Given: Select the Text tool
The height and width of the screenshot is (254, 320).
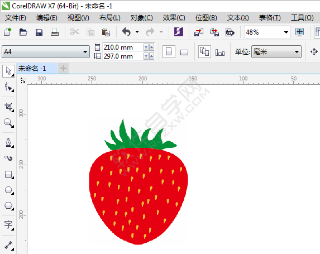Looking at the screenshot, I should point(8,225).
